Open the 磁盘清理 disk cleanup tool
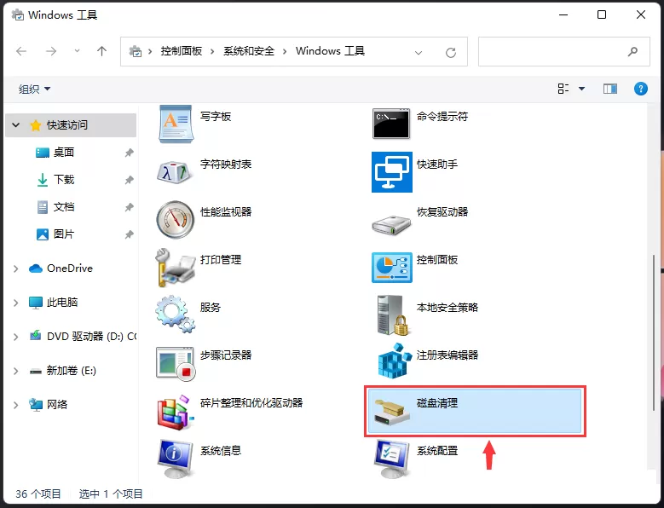Image resolution: width=664 pixels, height=508 pixels. click(x=474, y=411)
